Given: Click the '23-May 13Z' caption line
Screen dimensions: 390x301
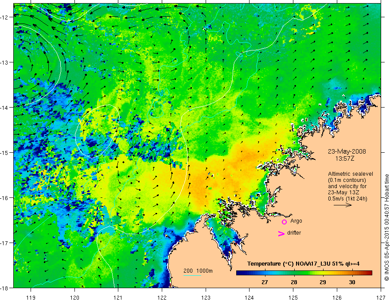Looking at the screenshot, I should coord(343,192).
